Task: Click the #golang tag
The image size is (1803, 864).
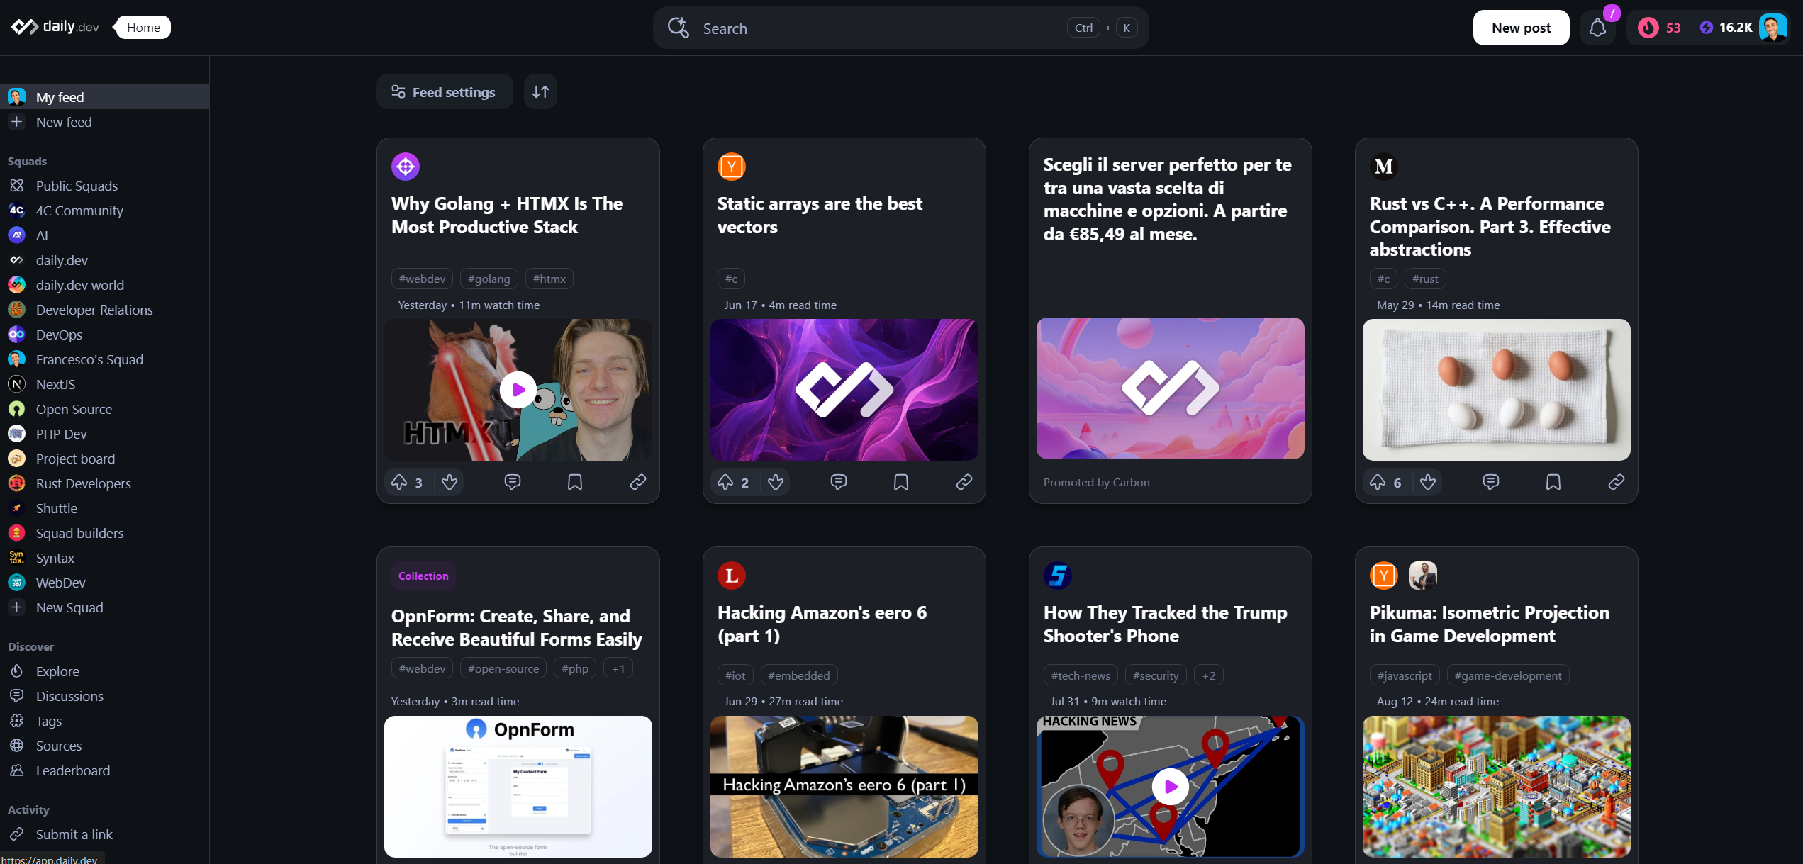Action: [489, 279]
